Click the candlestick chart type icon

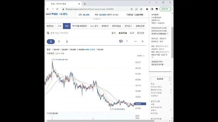[121, 41]
